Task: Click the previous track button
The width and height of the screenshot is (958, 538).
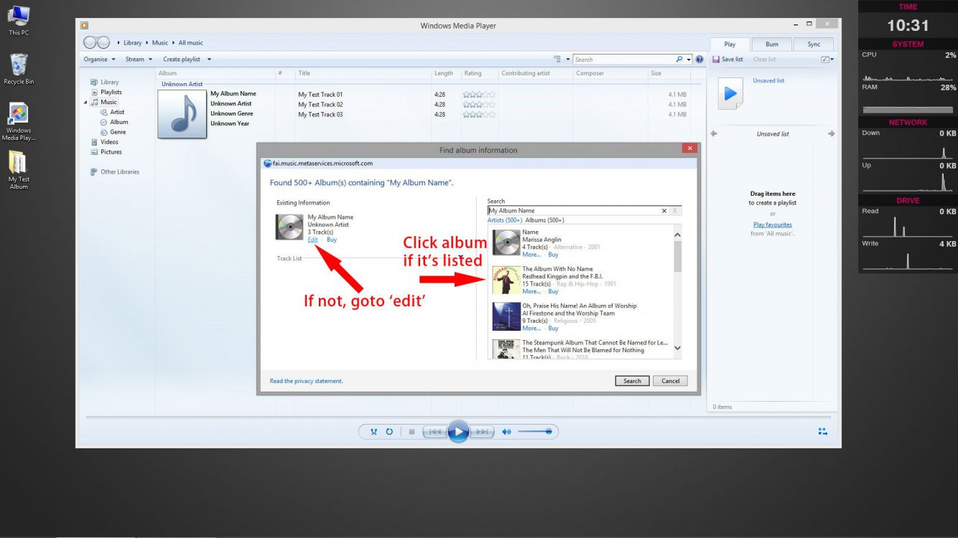Action: 434,432
